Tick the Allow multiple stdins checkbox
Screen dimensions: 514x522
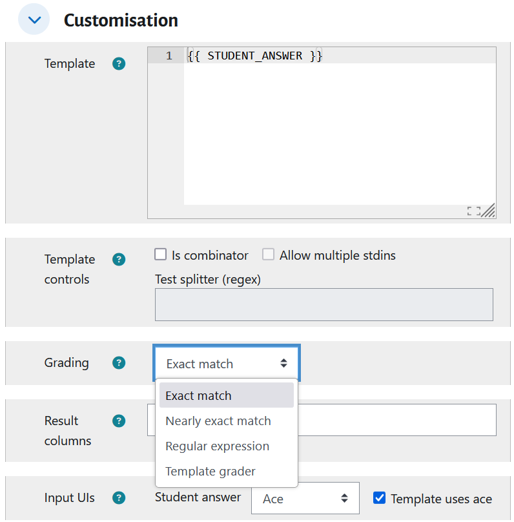click(x=268, y=255)
